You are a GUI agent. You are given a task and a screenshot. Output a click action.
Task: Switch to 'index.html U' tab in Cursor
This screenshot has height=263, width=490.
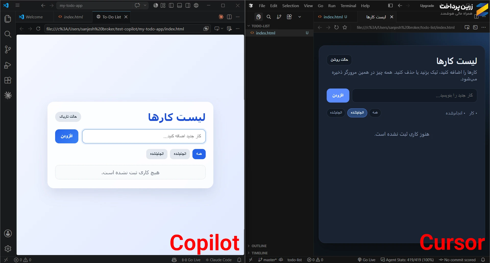tap(335, 17)
